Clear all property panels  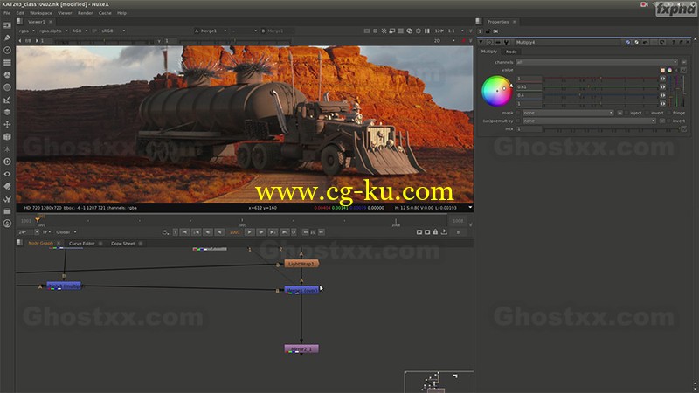[x=495, y=31]
